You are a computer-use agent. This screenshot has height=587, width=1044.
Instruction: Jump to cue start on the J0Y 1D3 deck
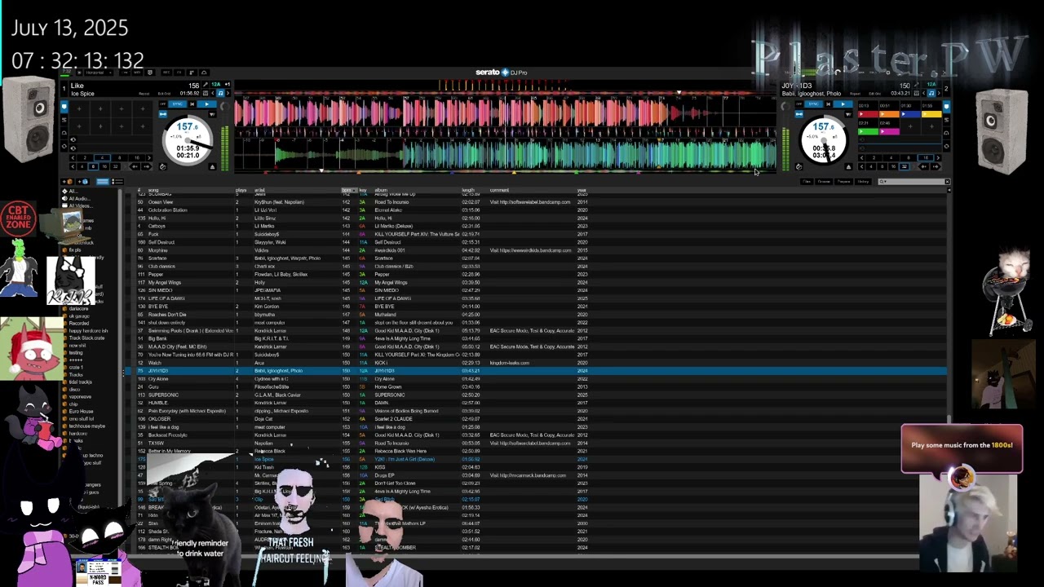click(x=828, y=104)
